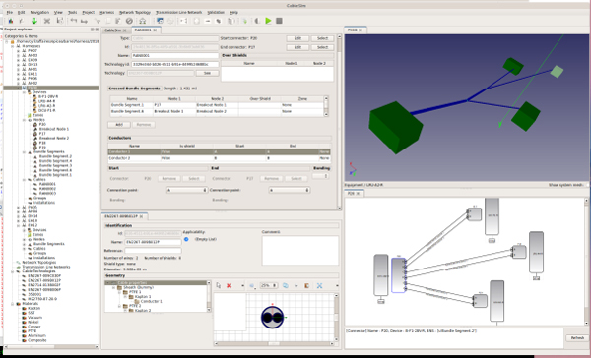Viewport: 591px width, 358px height.
Task: Click the blue fit-to-view cross arrows icon
Action: coord(319,286)
